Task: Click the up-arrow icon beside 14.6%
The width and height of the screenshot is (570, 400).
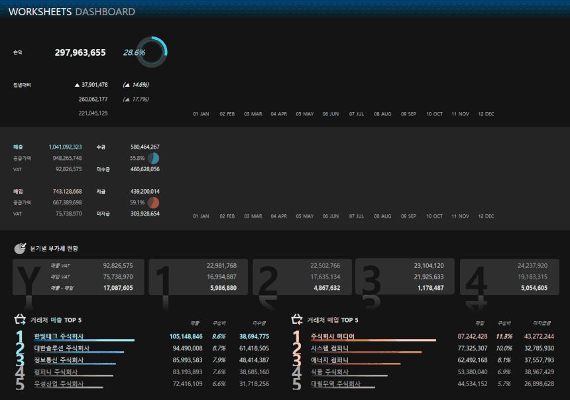Action: click(126, 85)
